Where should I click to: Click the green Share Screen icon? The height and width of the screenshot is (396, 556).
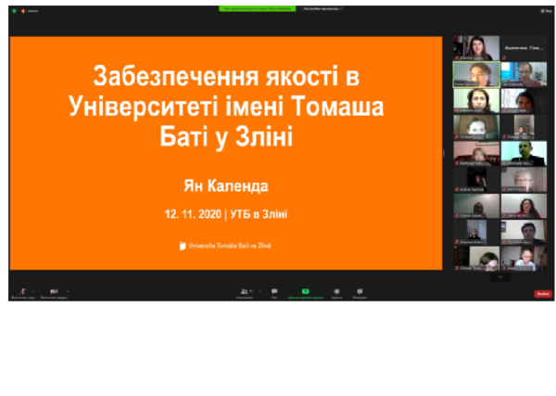(x=305, y=291)
